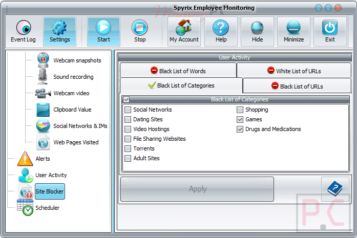Select Web Pages Visited label

pos(76,142)
